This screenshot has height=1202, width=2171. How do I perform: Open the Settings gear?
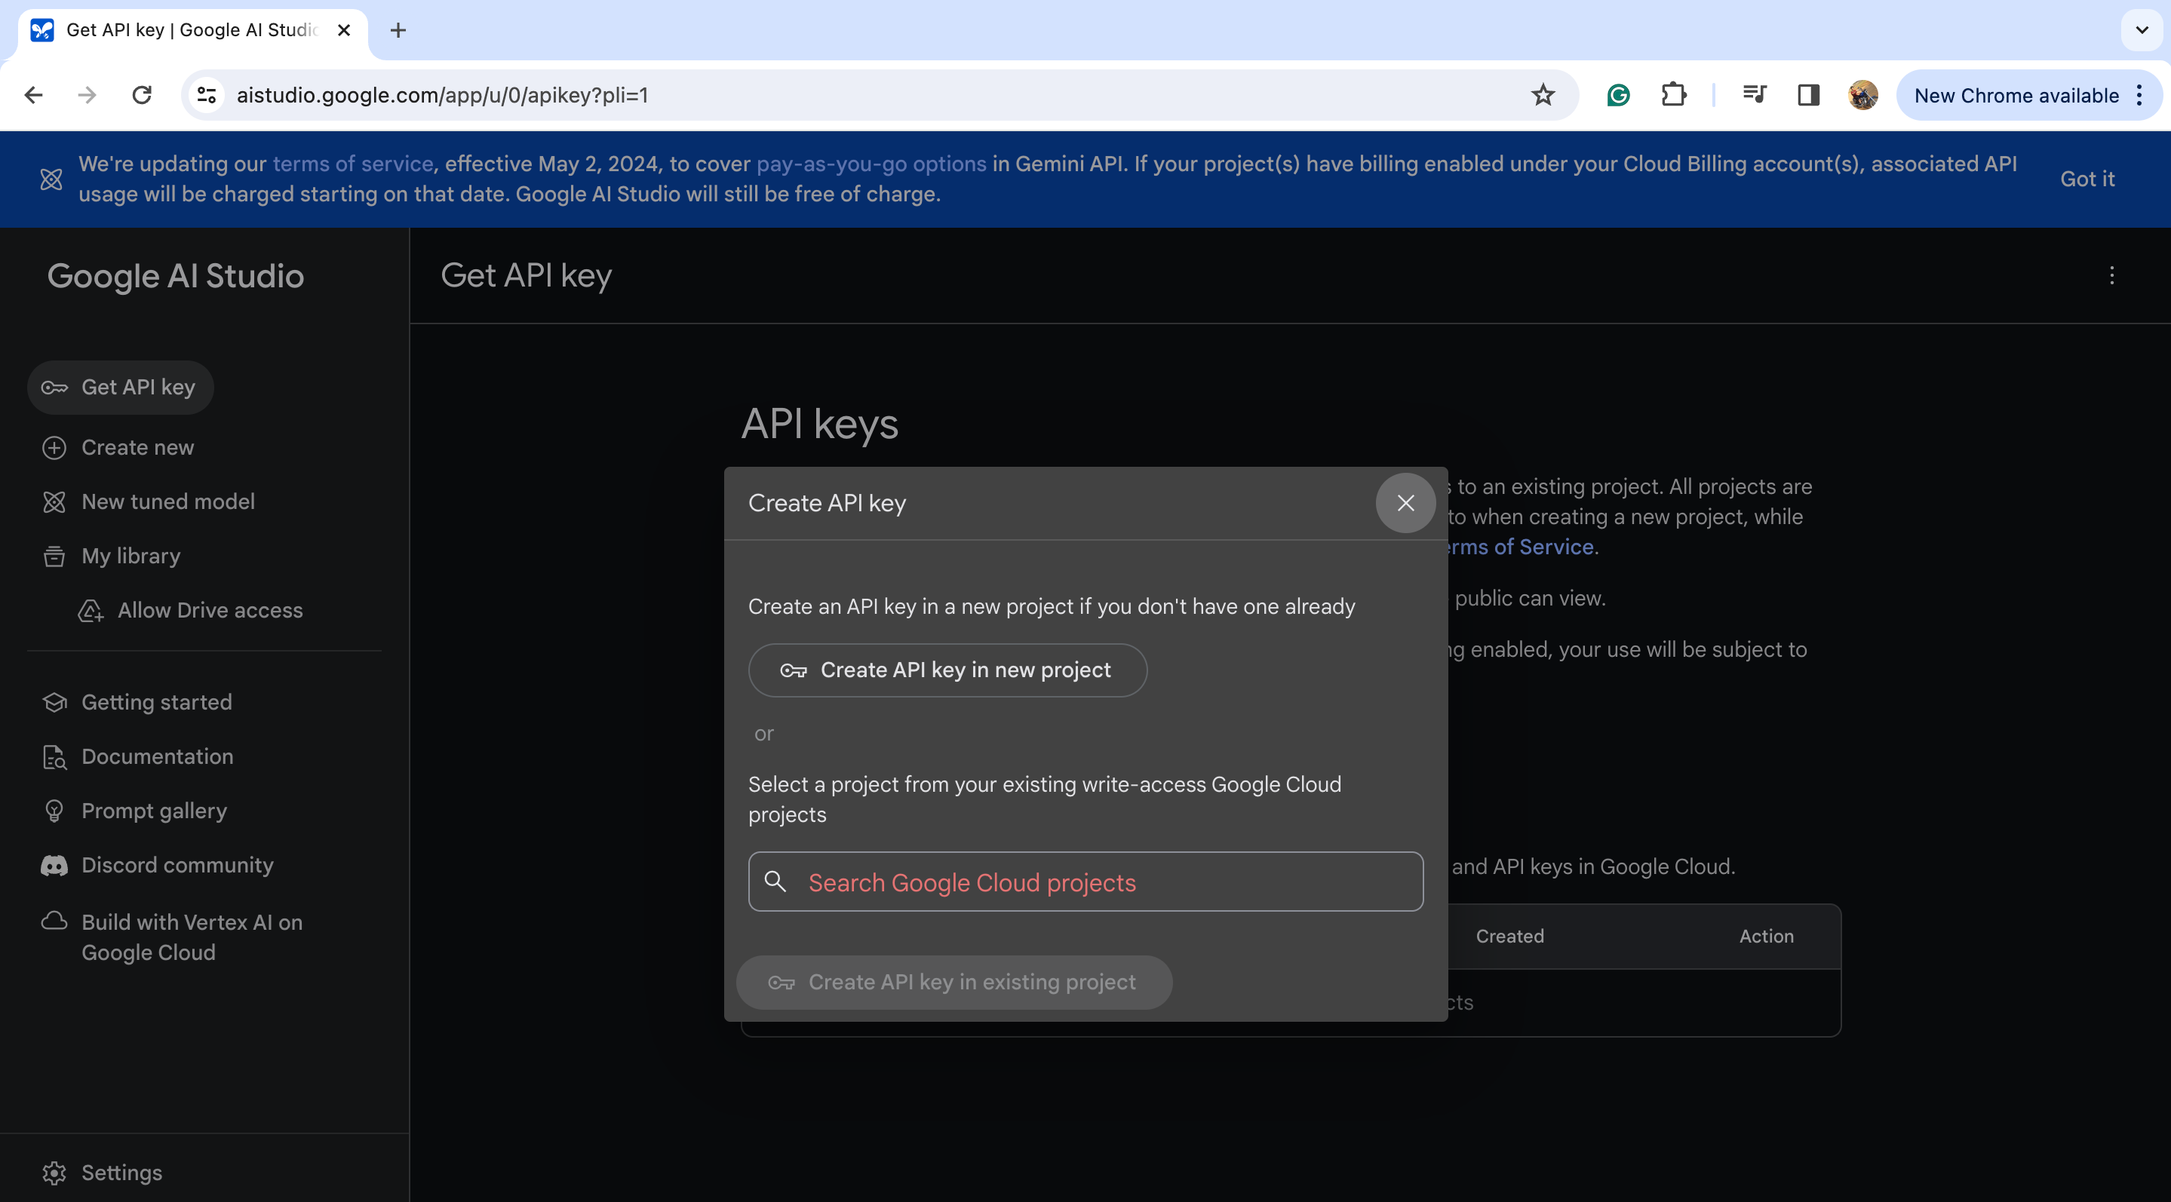tap(55, 1173)
